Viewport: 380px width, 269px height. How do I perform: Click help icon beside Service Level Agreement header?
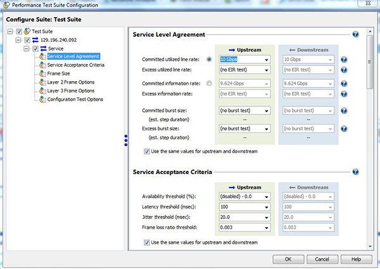(355, 35)
